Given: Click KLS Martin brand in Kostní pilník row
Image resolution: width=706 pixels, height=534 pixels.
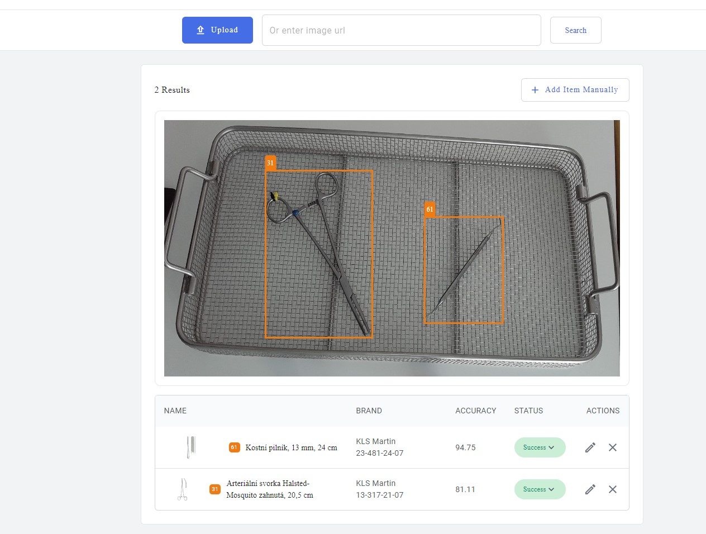Looking at the screenshot, I should coord(376,441).
